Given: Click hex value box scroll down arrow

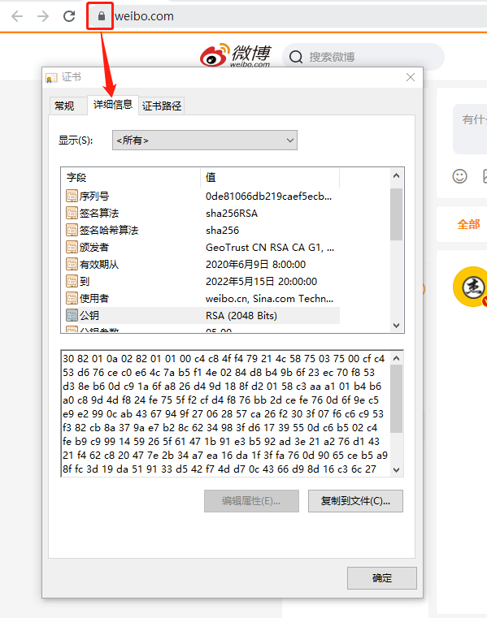Looking at the screenshot, I should (x=396, y=470).
